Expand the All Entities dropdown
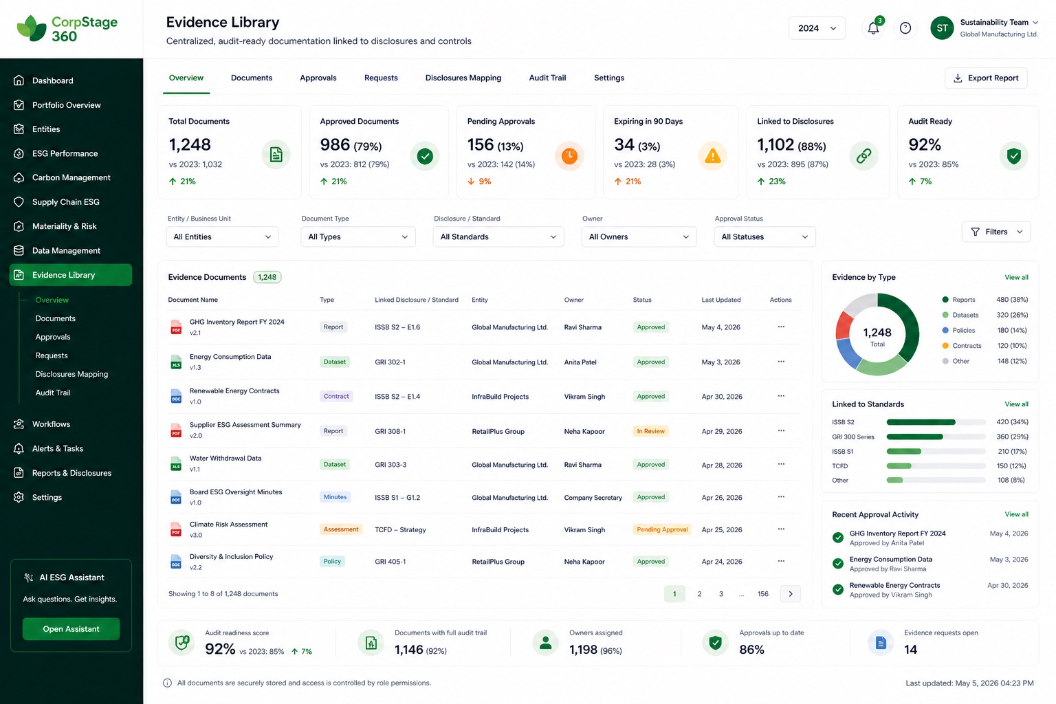This screenshot has width=1056, height=704. [x=223, y=236]
